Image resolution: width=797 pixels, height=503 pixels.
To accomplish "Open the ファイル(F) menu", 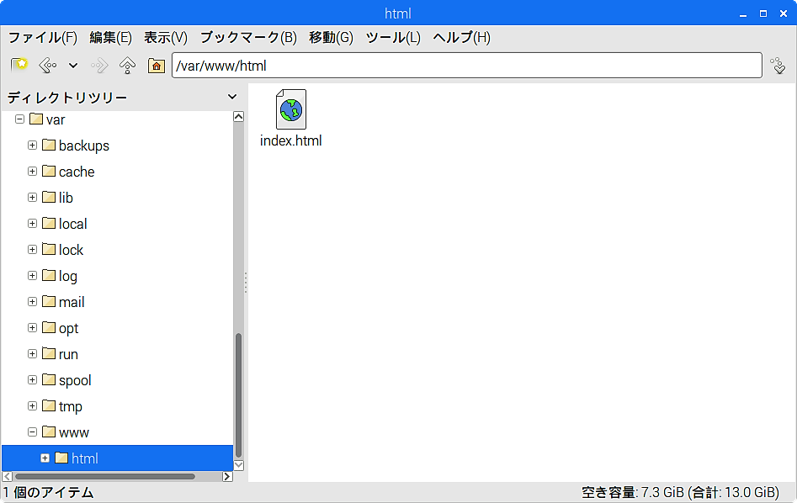I will (x=42, y=38).
